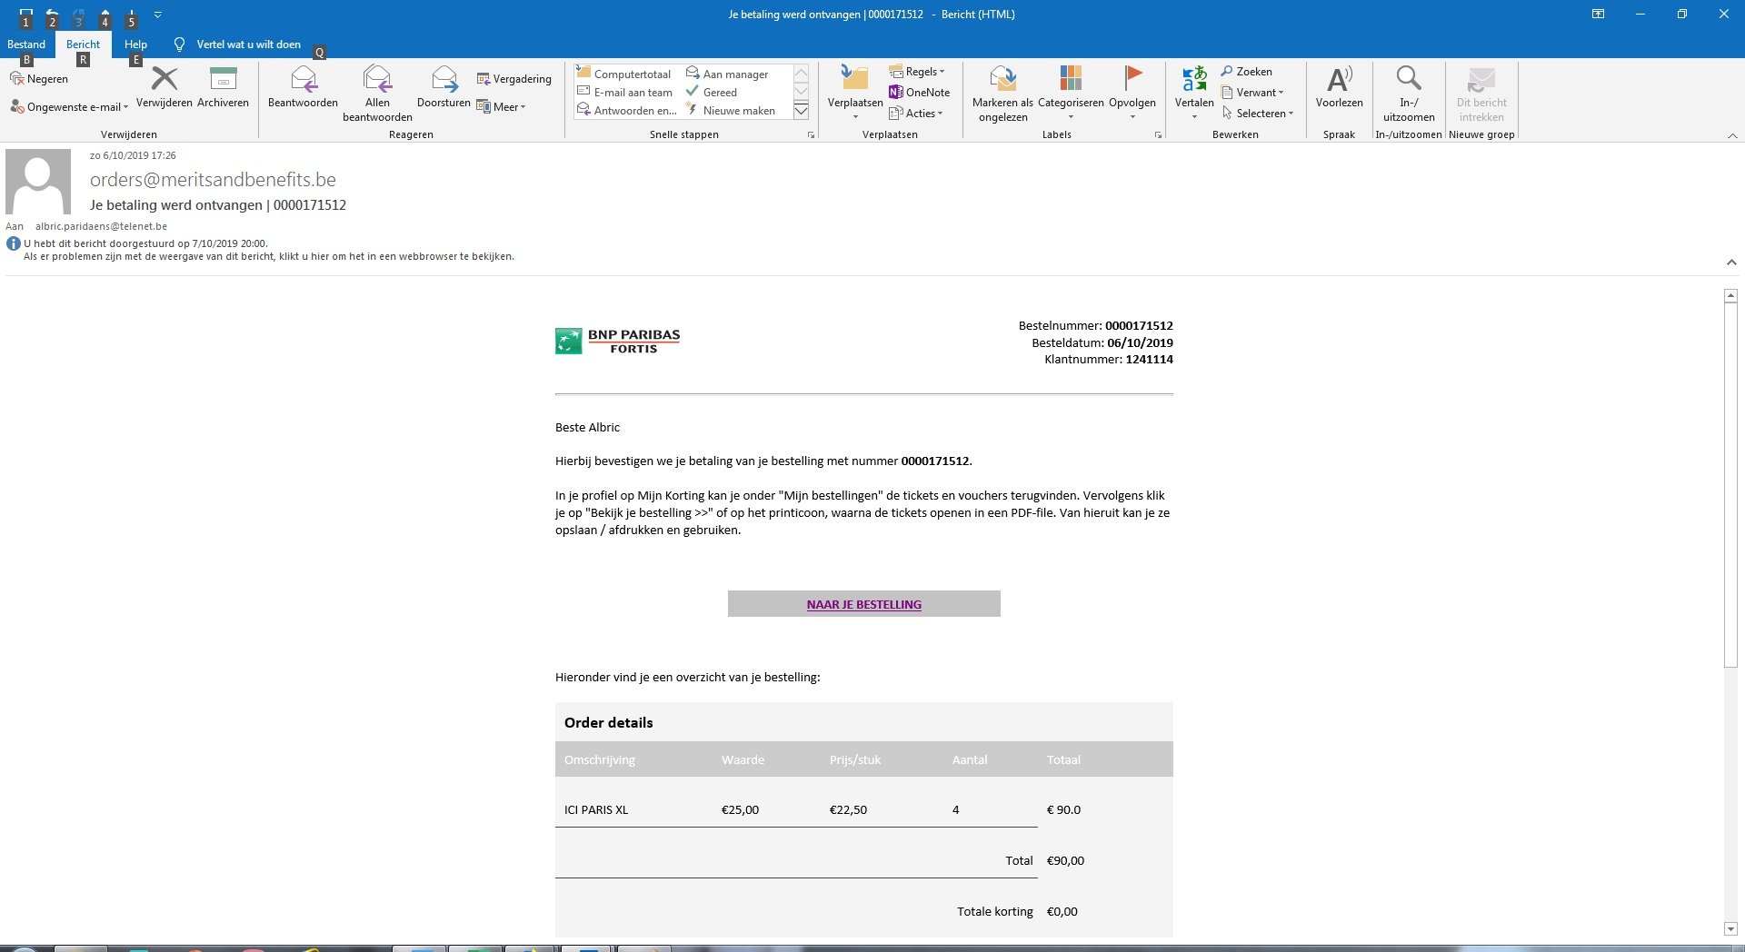
Task: Click the Klantnummer 1241114 text
Action: (x=1109, y=359)
